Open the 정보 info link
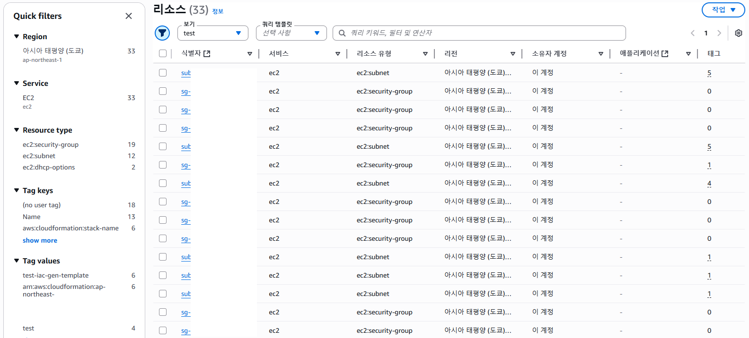 coord(218,11)
